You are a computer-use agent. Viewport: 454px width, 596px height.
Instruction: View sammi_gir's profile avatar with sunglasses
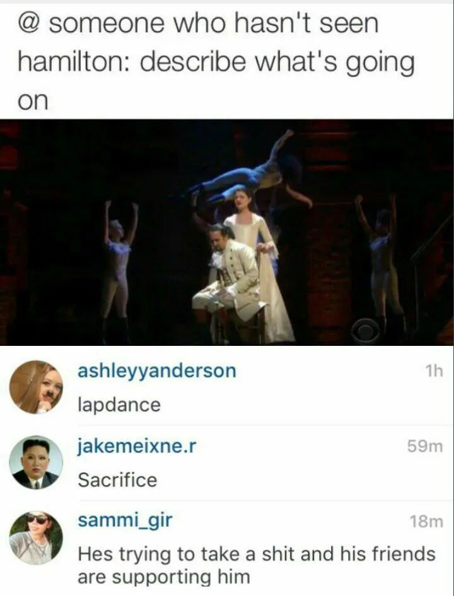(x=36, y=537)
